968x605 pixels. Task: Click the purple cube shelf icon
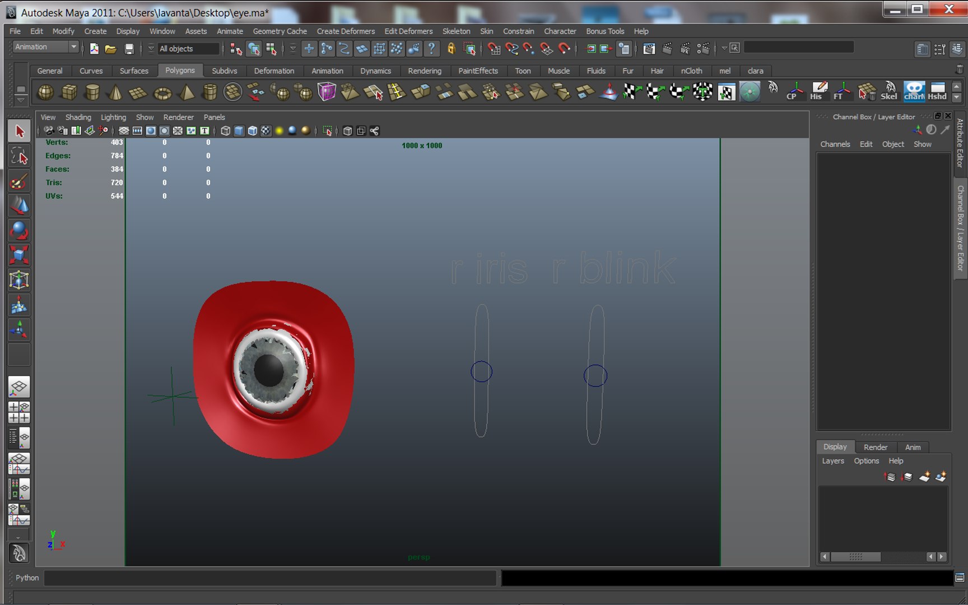tap(327, 92)
